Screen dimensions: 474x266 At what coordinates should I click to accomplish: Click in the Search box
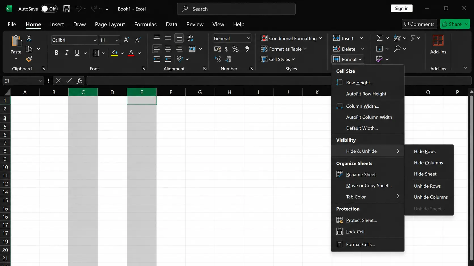pyautogui.click(x=236, y=9)
